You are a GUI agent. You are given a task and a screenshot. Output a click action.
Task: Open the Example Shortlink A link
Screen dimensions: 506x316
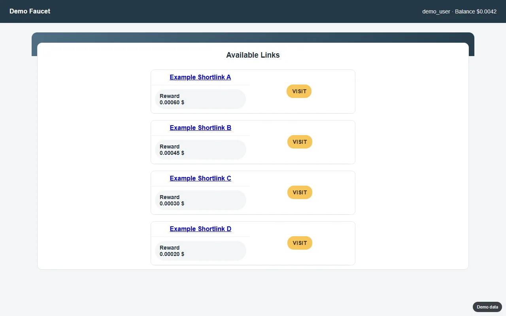[x=200, y=77]
